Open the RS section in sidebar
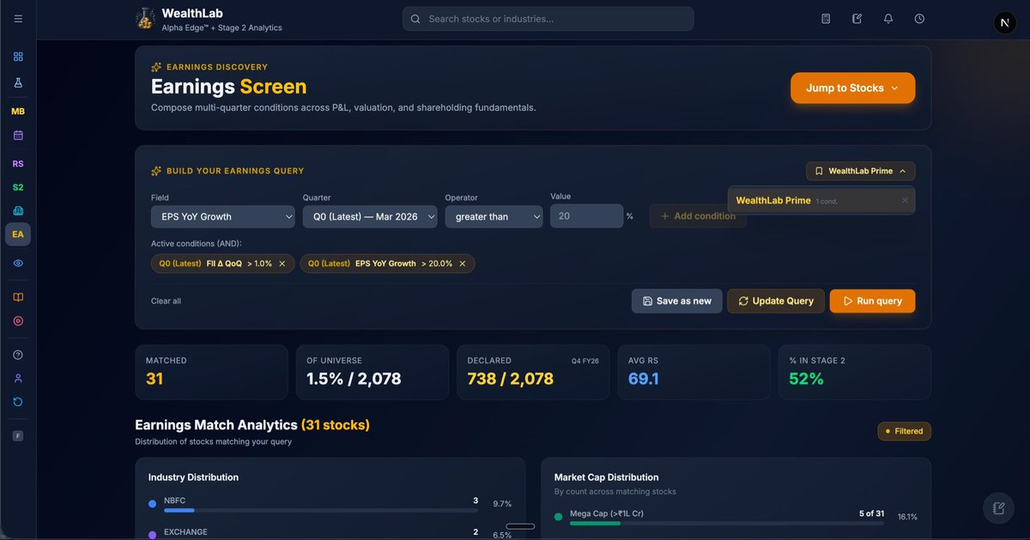This screenshot has height=540, width=1030. click(x=18, y=164)
